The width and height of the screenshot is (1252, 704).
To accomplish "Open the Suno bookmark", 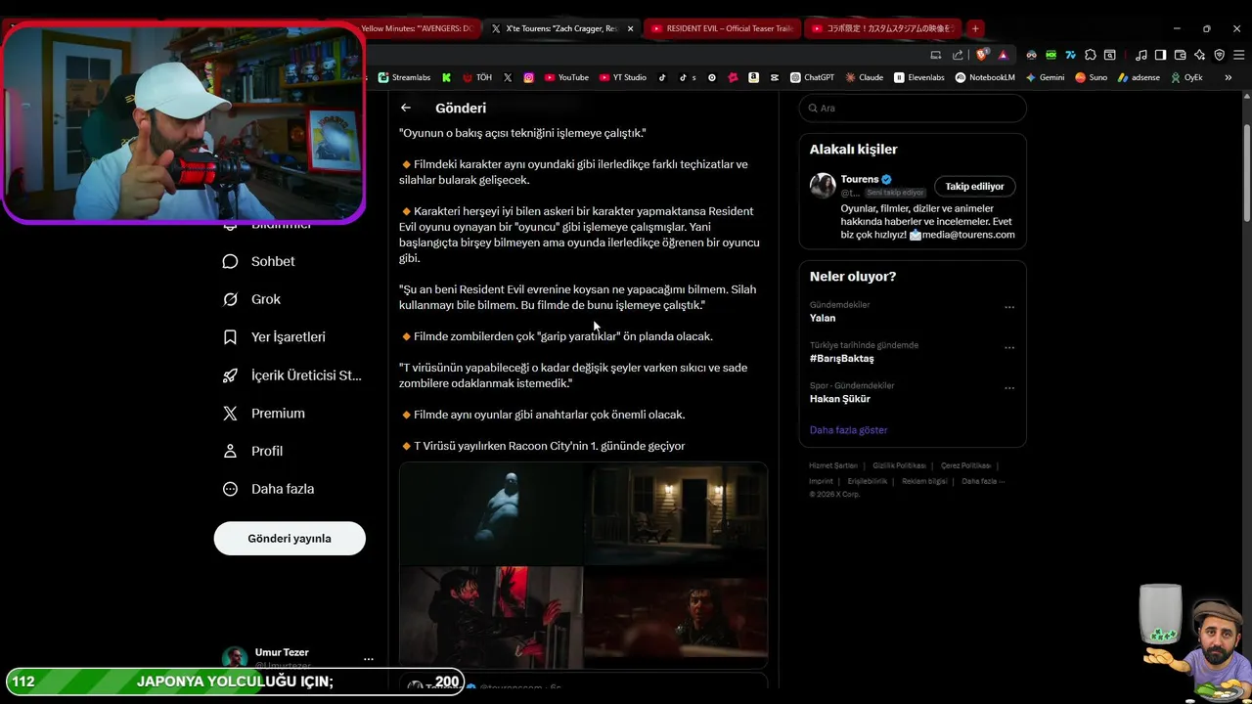I will pyautogui.click(x=1091, y=77).
